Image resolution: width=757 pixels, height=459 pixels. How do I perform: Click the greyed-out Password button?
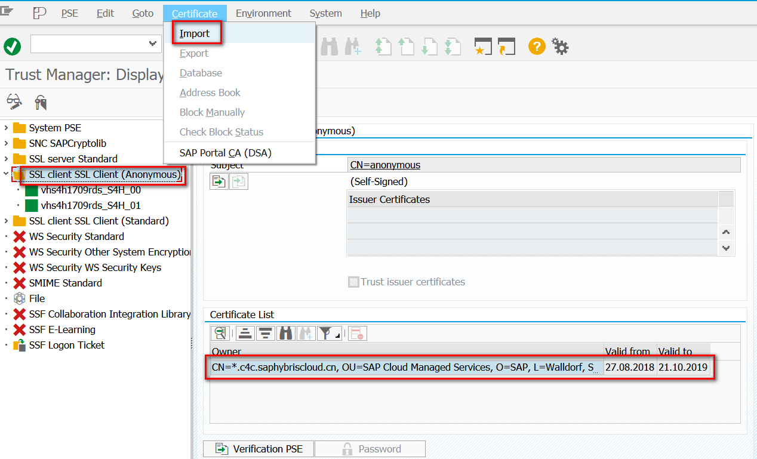(370, 449)
